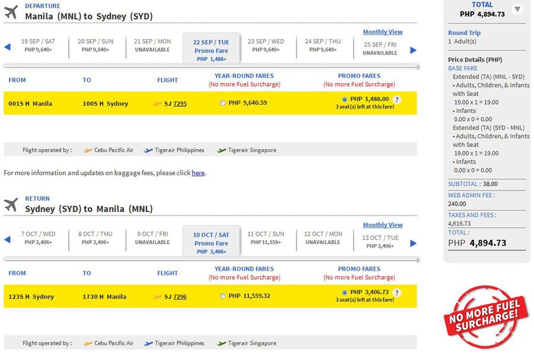The height and width of the screenshot is (355, 534).
Task: Choose 24 SEP / THU departure date
Action: 323,45
